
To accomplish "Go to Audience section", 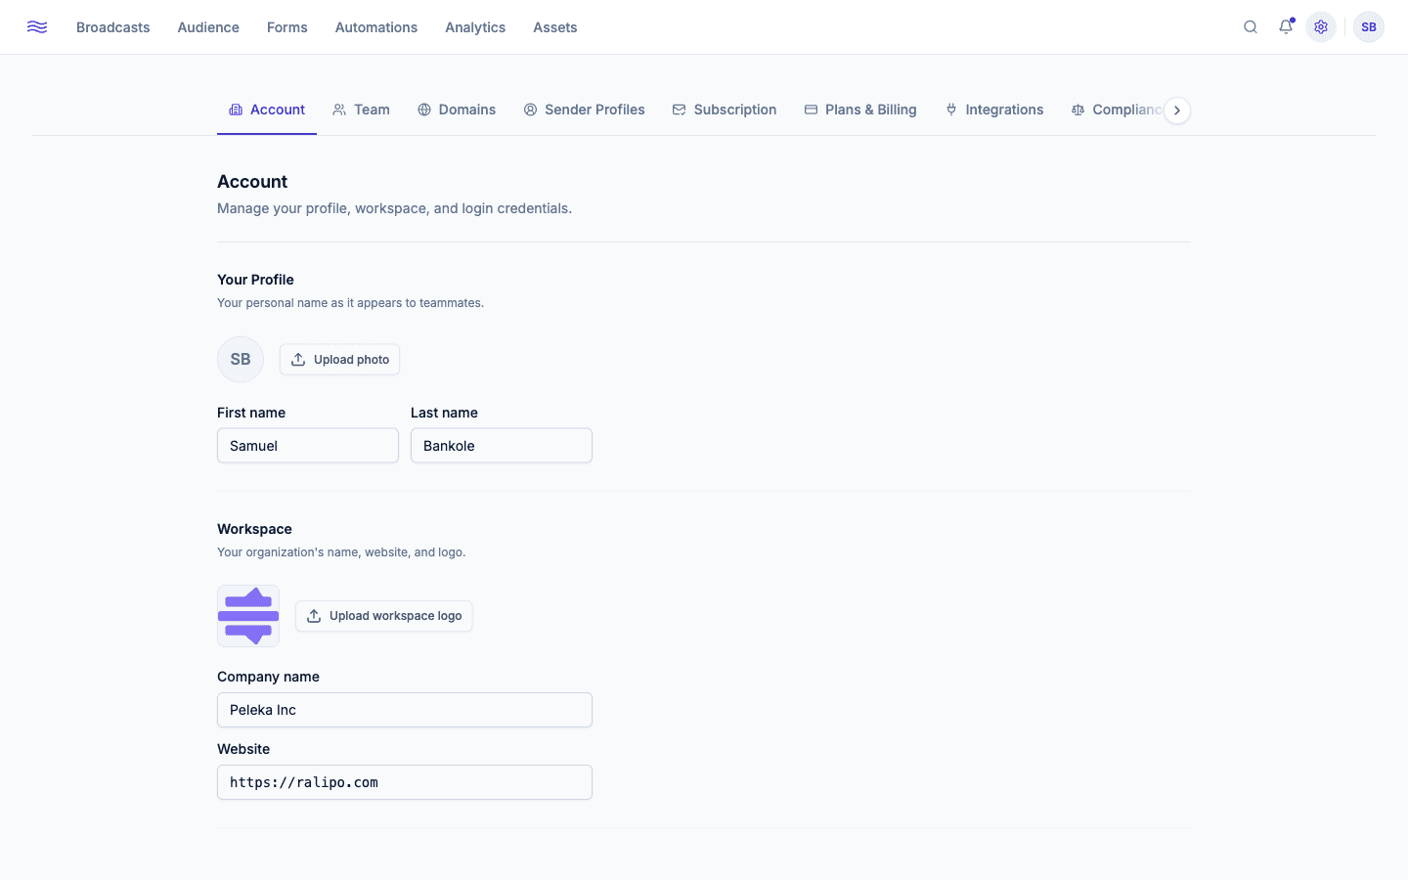I will click(208, 27).
